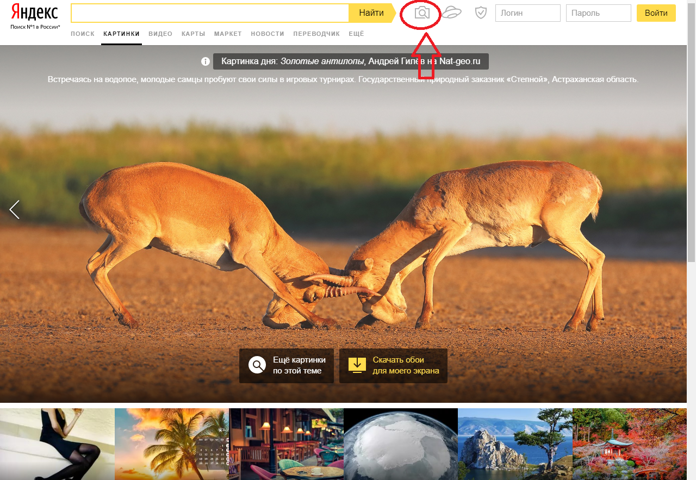The image size is (696, 480).
Task: Click Скачать обои для моего экрана
Action: [x=393, y=365]
